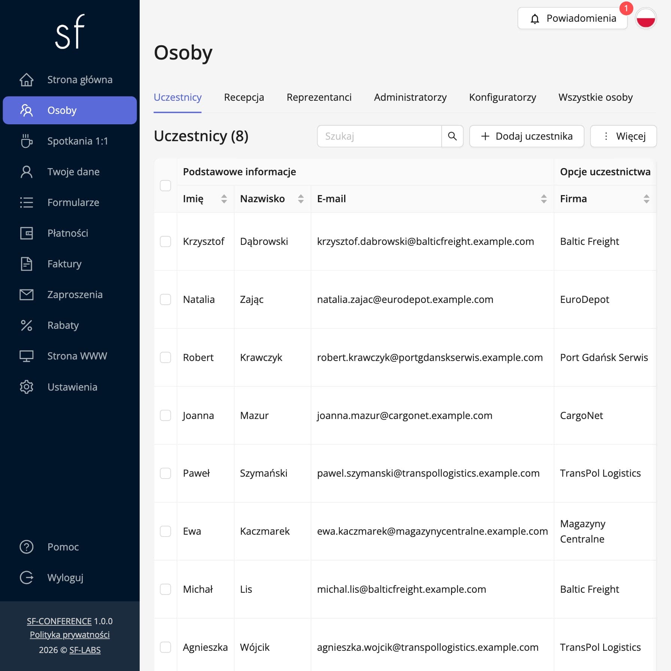Click the percent icon for Rabaty
The width and height of the screenshot is (671, 671).
point(26,325)
